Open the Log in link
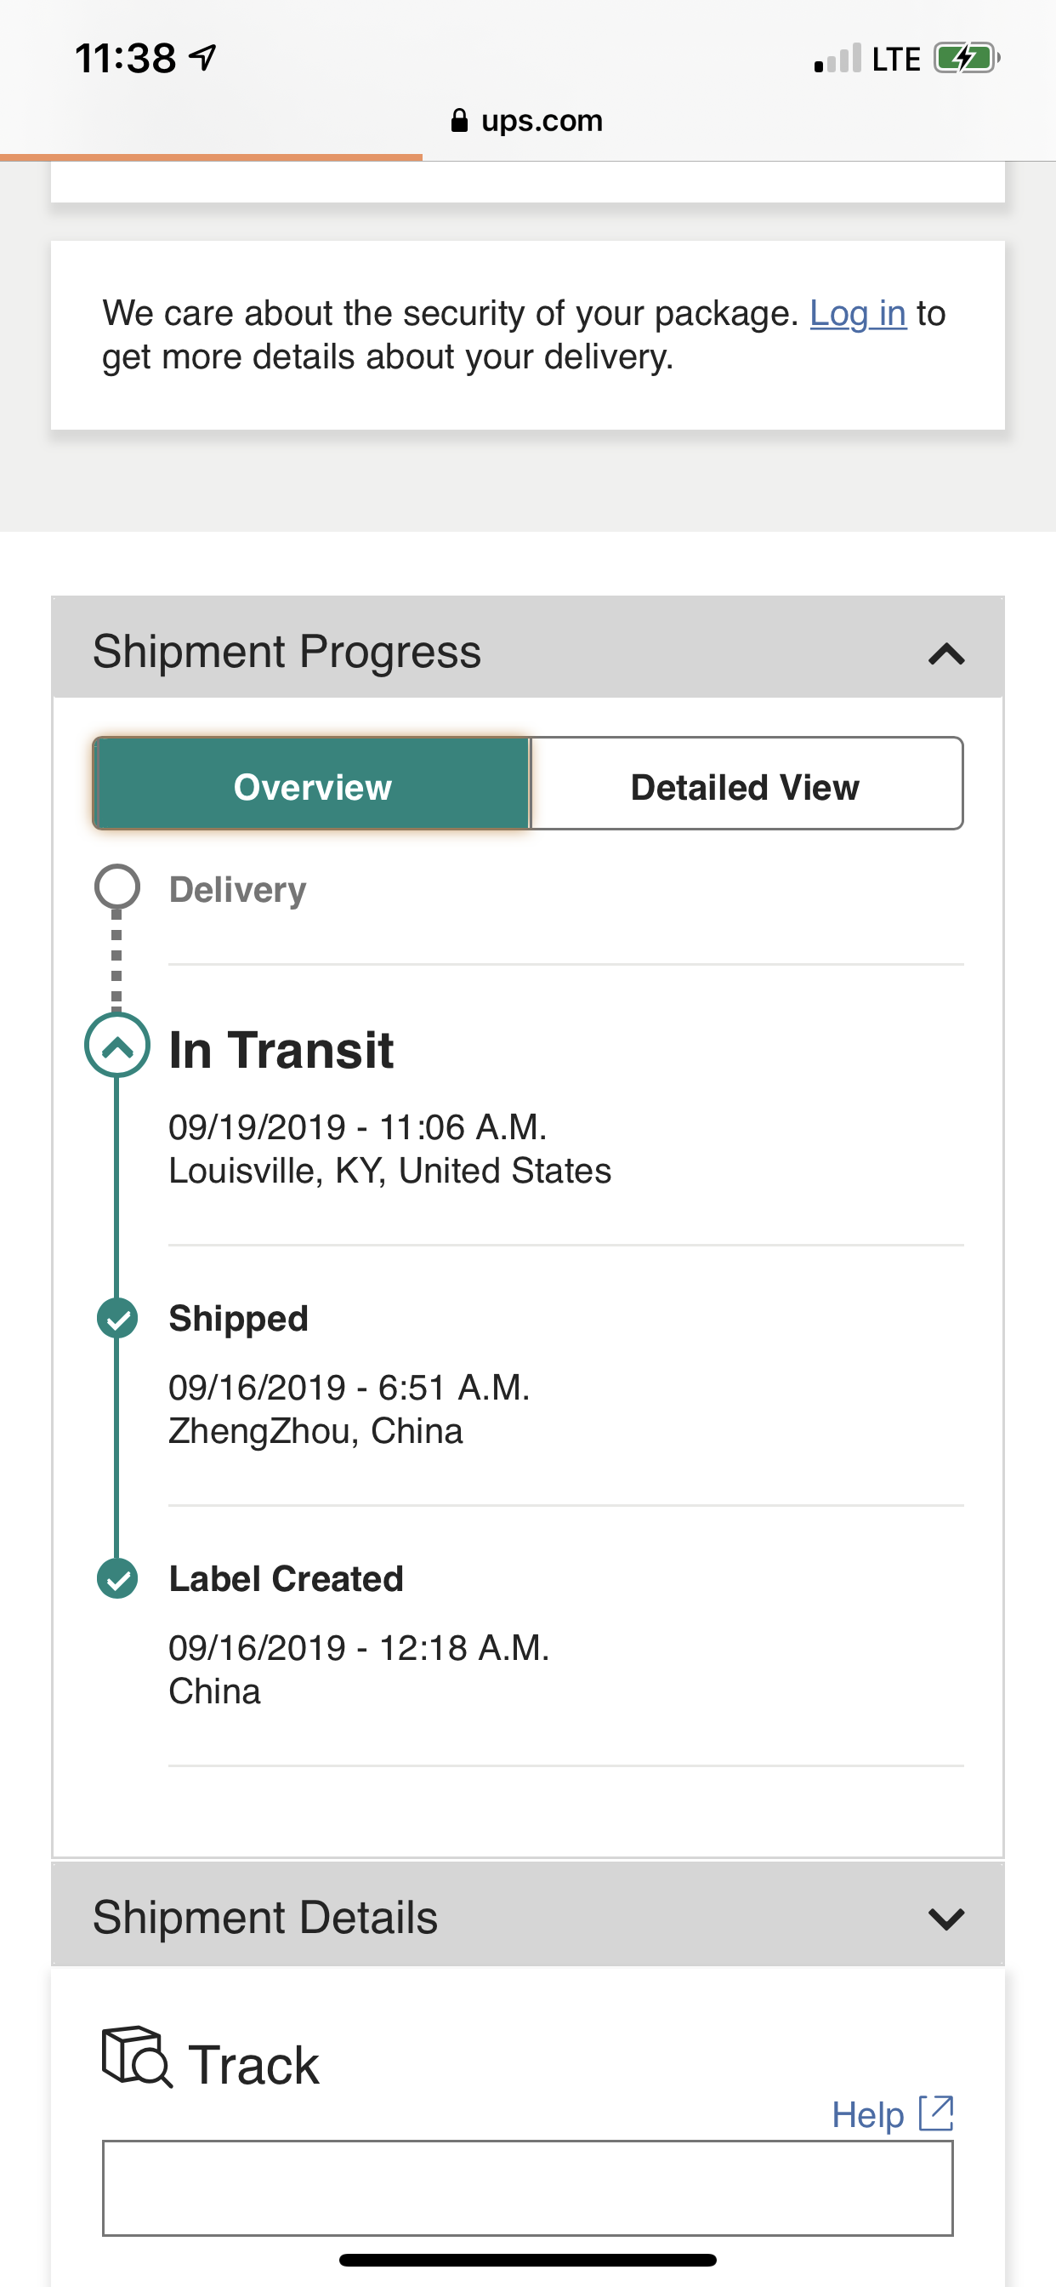1056x2287 pixels. 858,313
